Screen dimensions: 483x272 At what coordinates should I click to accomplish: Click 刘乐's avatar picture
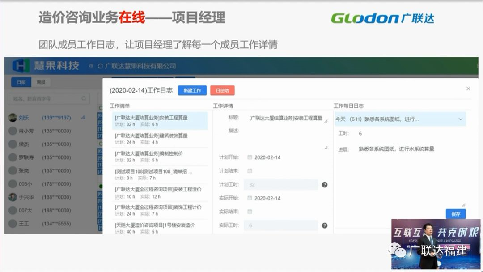(x=13, y=117)
